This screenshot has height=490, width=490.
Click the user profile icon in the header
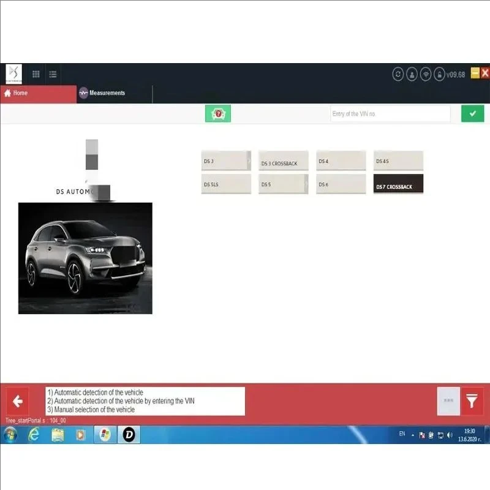pos(412,74)
